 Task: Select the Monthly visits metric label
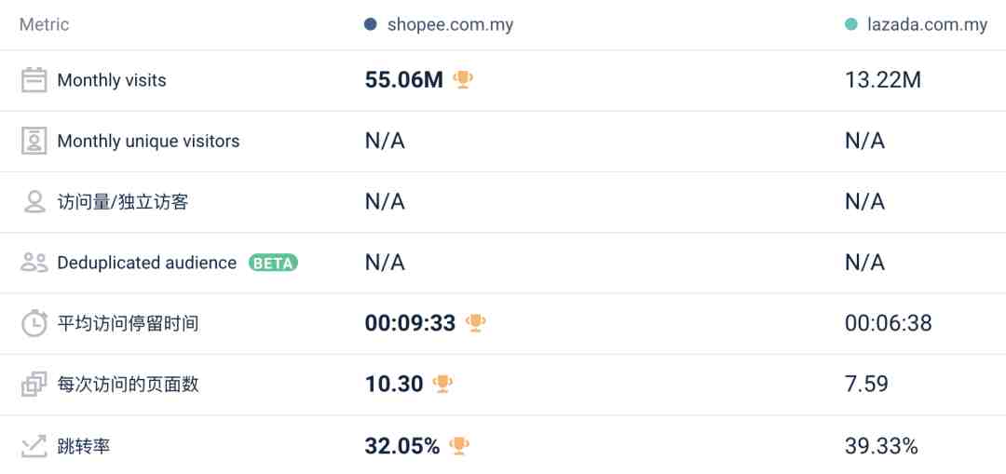pyautogui.click(x=112, y=80)
